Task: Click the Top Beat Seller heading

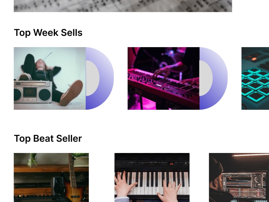Action: pos(48,138)
